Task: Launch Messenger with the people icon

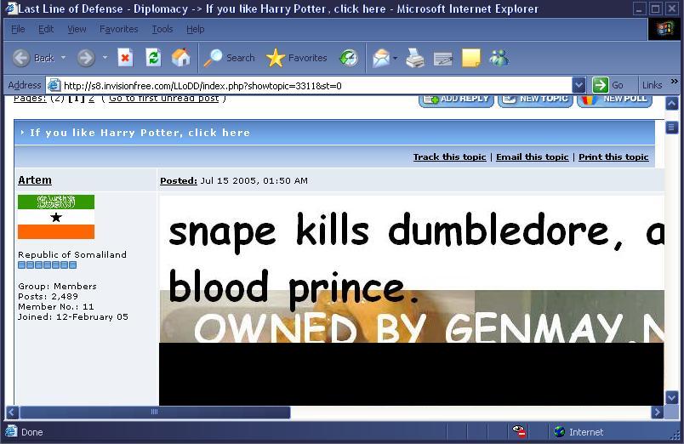Action: coord(499,58)
